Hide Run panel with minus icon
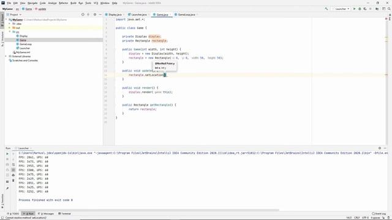 [x=385, y=148]
